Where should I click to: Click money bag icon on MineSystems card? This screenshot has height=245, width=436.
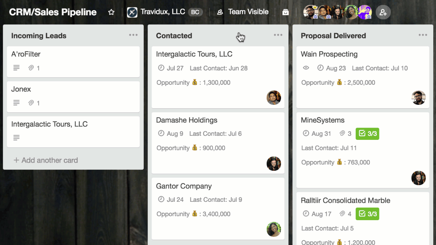(340, 162)
